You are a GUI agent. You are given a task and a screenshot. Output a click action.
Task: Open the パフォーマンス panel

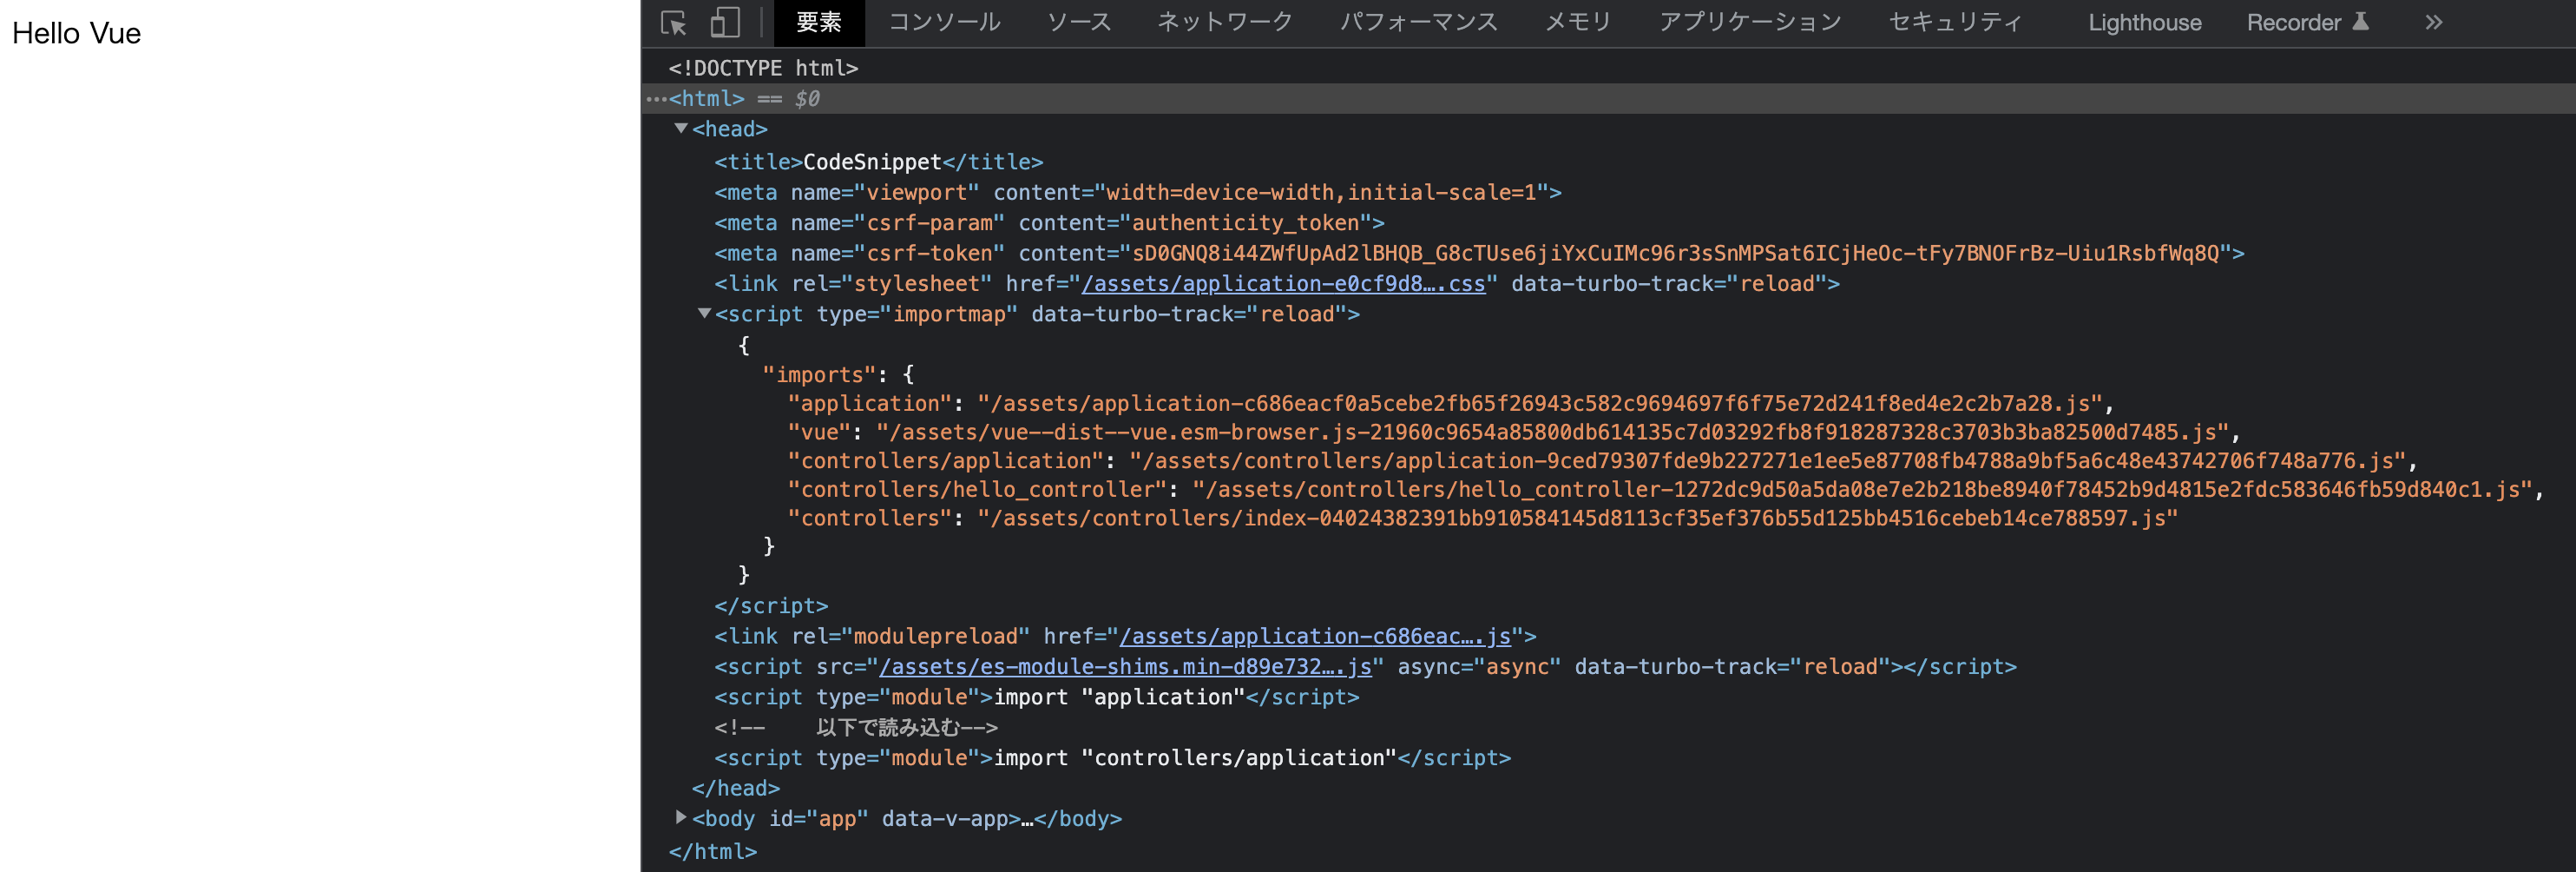coord(1419,22)
